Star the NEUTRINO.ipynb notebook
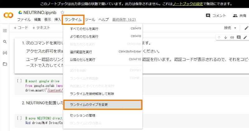This screenshot has width=249, height=131. pyautogui.click(x=63, y=12)
